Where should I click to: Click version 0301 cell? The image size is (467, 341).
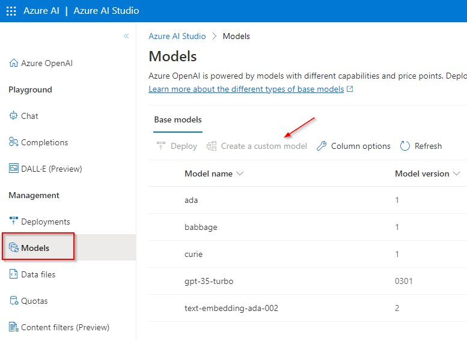click(403, 281)
